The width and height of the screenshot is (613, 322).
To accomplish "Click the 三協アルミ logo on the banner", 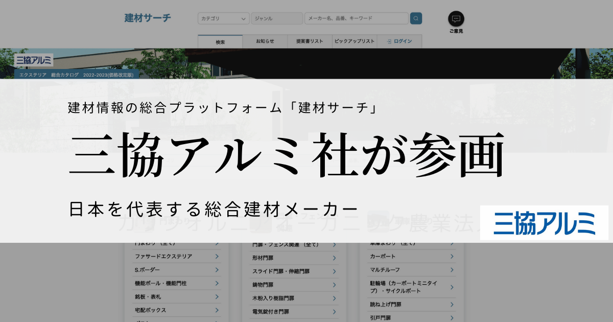I will tap(34, 60).
